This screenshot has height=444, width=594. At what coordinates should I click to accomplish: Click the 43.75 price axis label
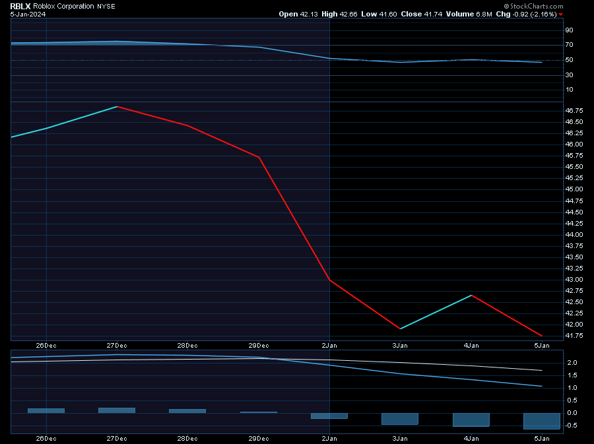point(574,246)
